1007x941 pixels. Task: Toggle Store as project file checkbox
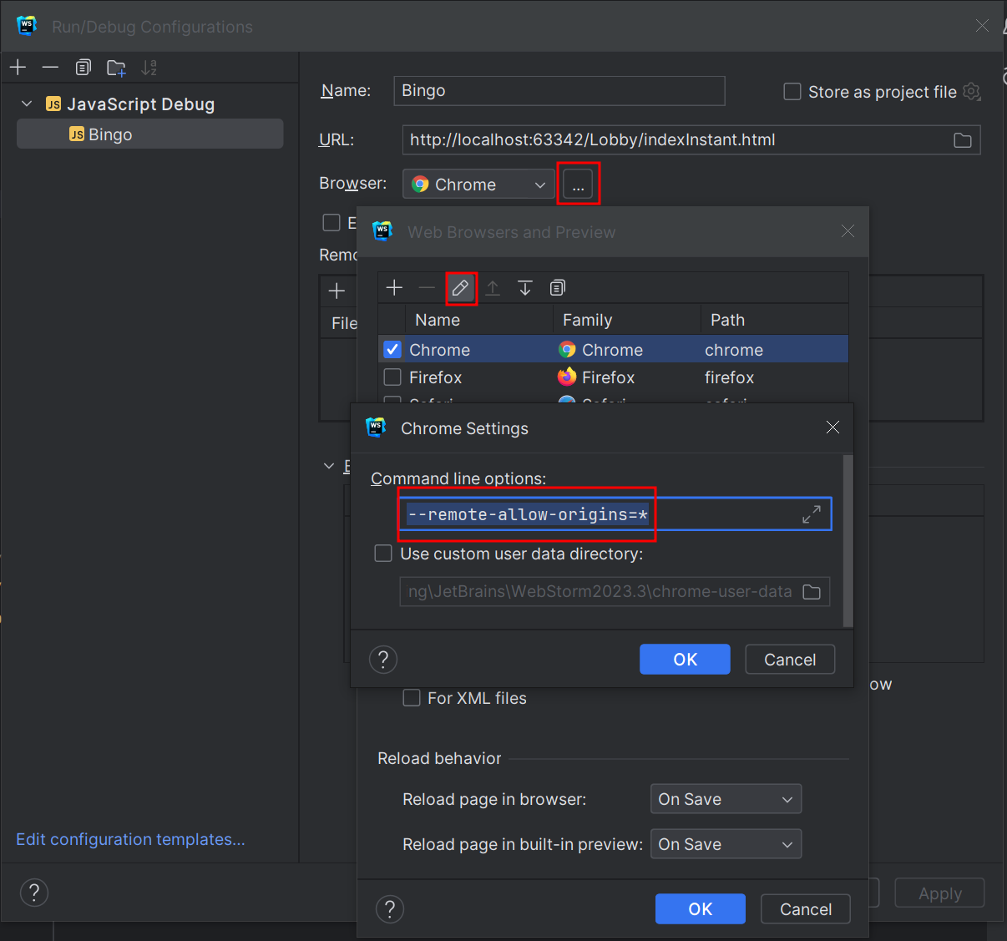pos(792,92)
